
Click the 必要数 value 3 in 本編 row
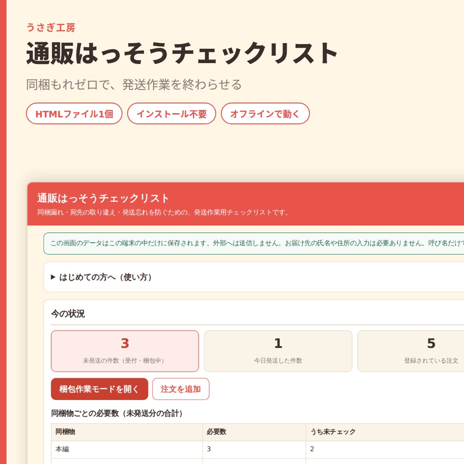(x=254, y=450)
